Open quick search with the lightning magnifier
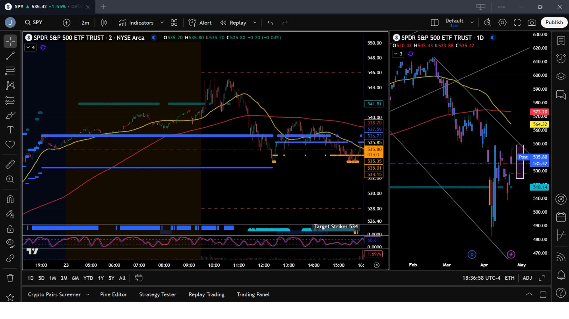This screenshot has height=319, width=569. [x=488, y=23]
